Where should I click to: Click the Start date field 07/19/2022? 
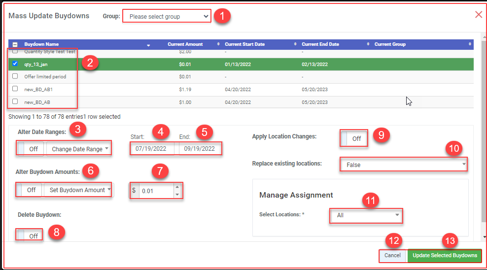pos(152,149)
